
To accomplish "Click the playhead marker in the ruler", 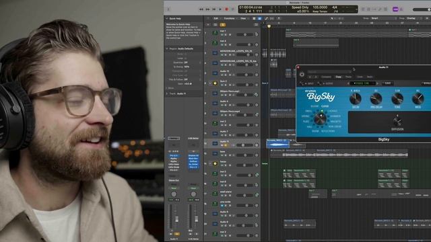I will point(269,26).
